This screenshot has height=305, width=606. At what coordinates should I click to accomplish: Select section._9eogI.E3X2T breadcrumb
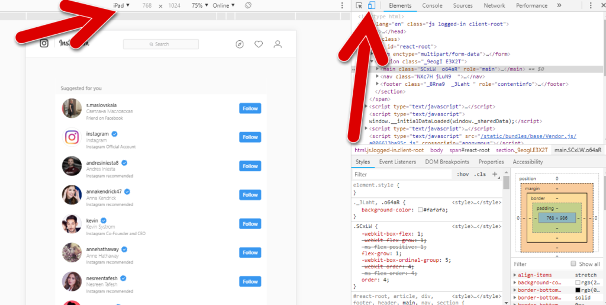click(x=521, y=150)
